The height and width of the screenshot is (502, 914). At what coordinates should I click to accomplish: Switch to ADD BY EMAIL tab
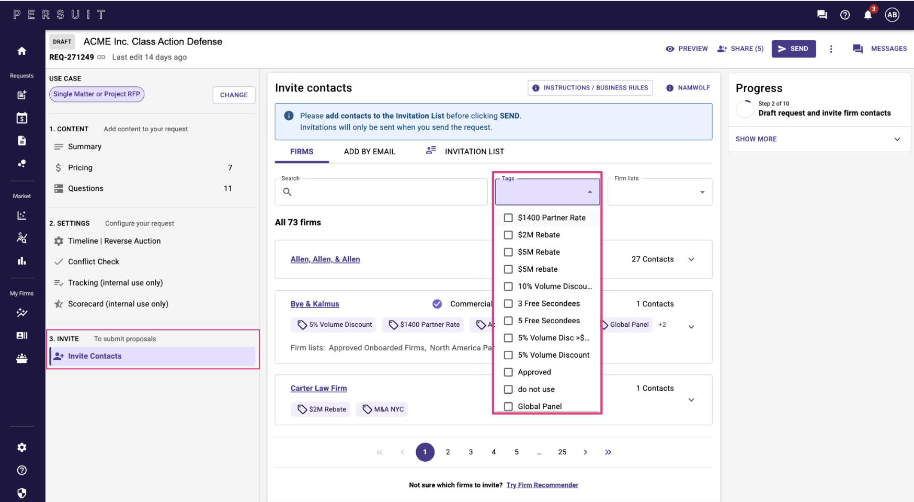370,152
